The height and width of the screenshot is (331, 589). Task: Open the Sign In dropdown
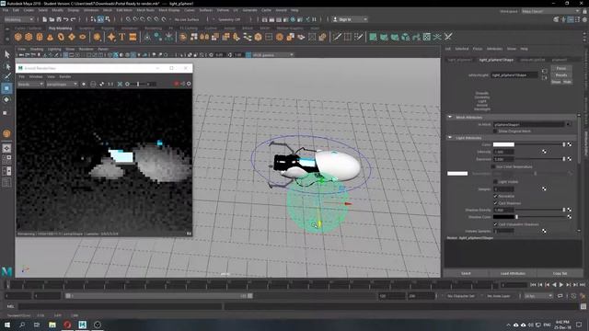[x=350, y=19]
